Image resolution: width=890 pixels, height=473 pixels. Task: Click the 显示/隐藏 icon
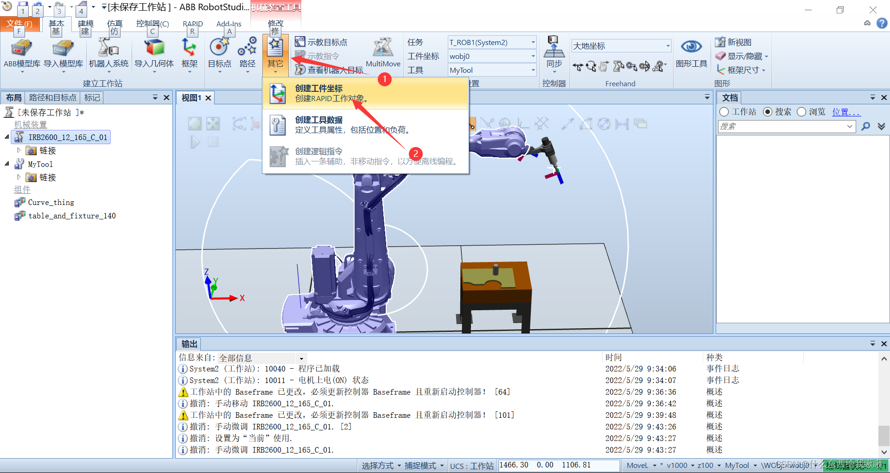click(720, 56)
